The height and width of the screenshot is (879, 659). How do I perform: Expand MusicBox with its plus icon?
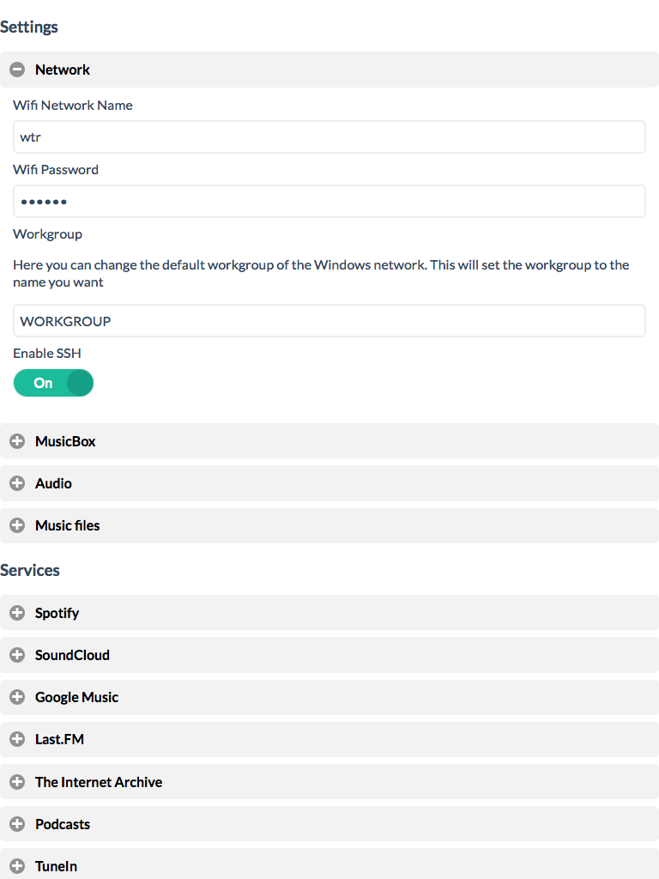[17, 441]
